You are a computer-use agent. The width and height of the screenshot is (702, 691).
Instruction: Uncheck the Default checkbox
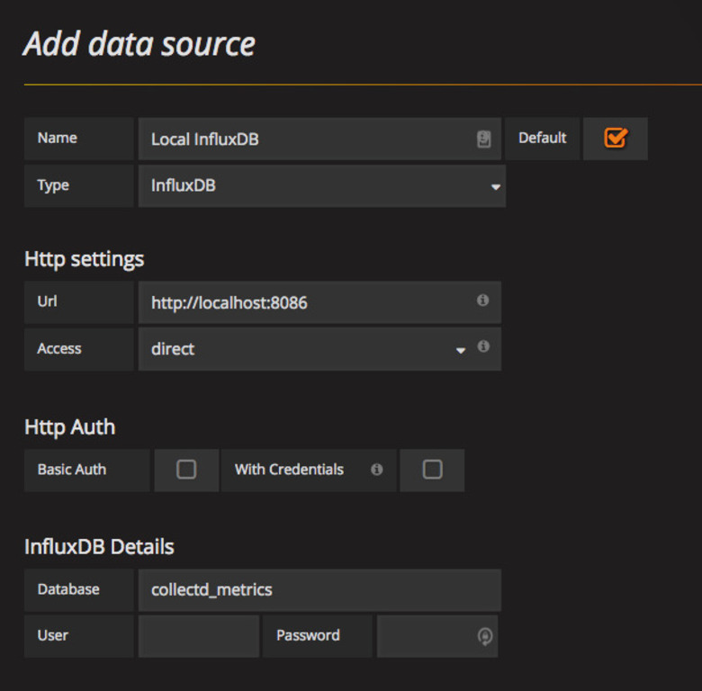point(616,138)
